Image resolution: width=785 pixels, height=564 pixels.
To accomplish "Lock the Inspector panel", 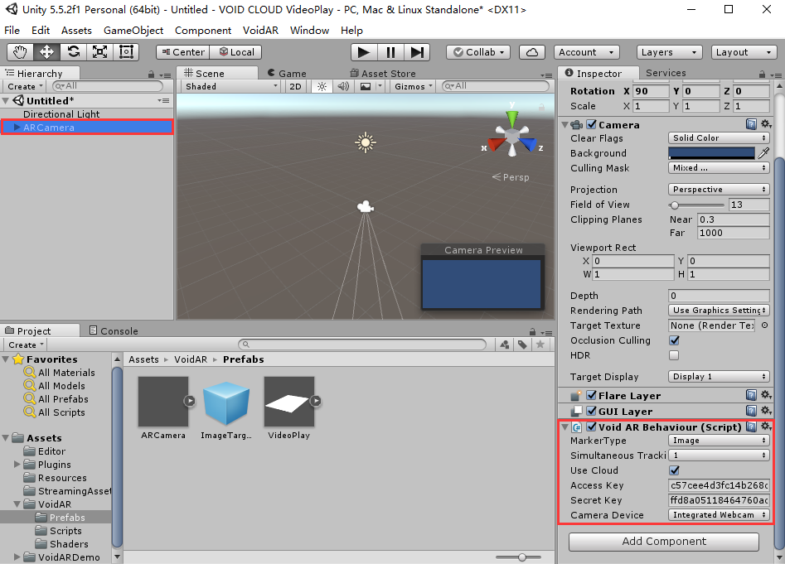I will pyautogui.click(x=762, y=75).
